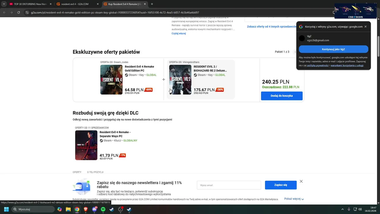This screenshot has width=380, height=214.
Task: Click the Steam icon beside Separate Ways DLC
Action: point(101,141)
